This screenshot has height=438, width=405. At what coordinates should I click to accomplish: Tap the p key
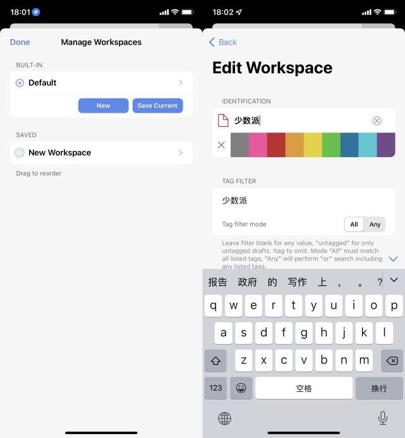394,305
